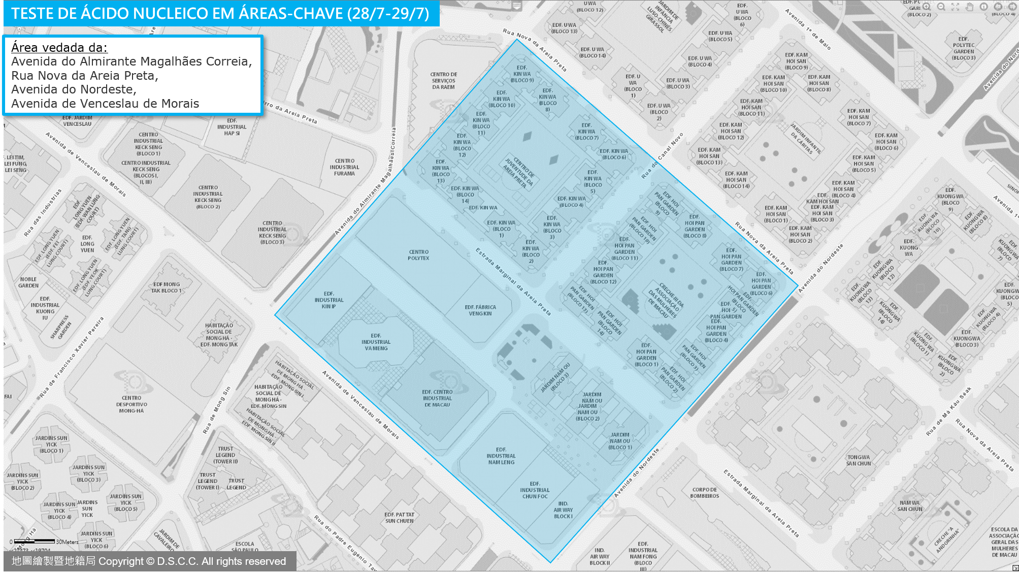Click the Corpo de Bombeiros label

[x=704, y=493]
